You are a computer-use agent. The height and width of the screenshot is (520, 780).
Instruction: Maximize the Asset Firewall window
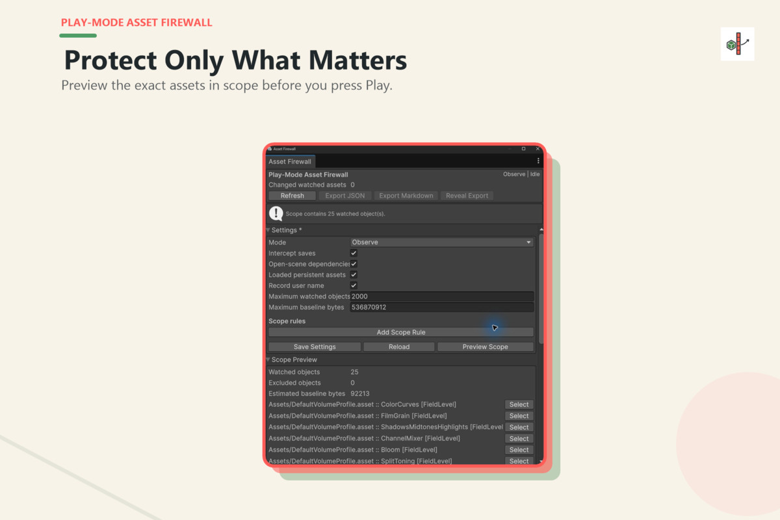(523, 149)
